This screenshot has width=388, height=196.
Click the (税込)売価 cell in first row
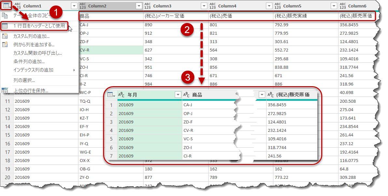(241, 16)
